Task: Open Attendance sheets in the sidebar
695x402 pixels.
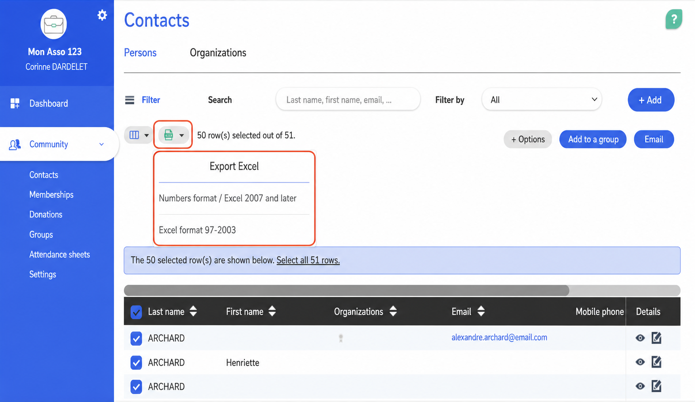Action: coord(60,254)
